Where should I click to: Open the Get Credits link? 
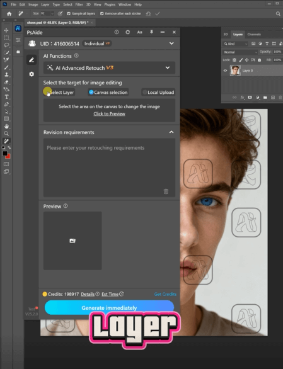click(x=165, y=294)
